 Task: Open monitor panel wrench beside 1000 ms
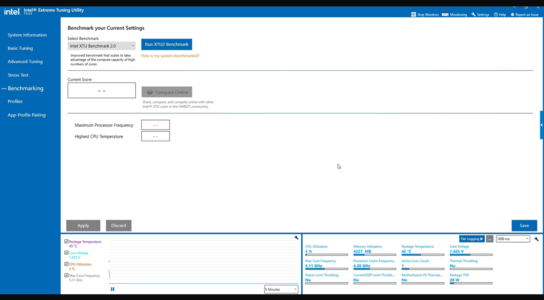click(x=536, y=239)
